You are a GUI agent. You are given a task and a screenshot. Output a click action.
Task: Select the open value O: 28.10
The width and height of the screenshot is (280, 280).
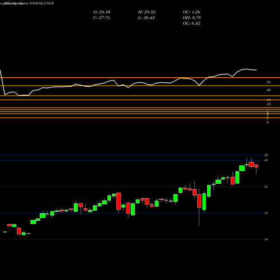tap(102, 12)
